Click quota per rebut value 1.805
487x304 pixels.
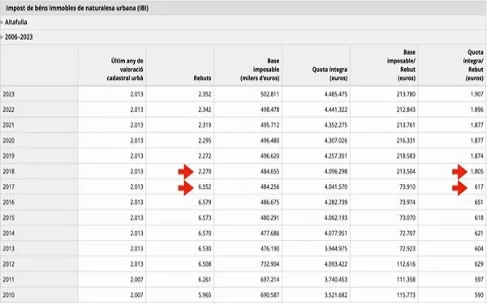pos(477,172)
